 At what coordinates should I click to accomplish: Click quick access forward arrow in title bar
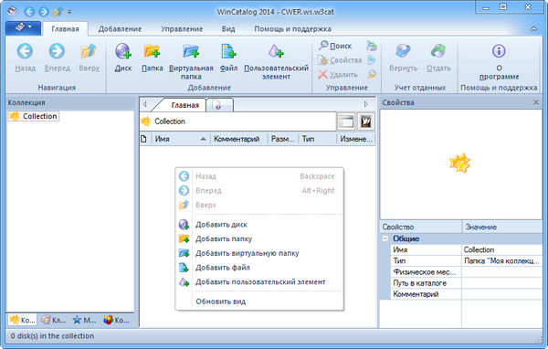(44, 12)
